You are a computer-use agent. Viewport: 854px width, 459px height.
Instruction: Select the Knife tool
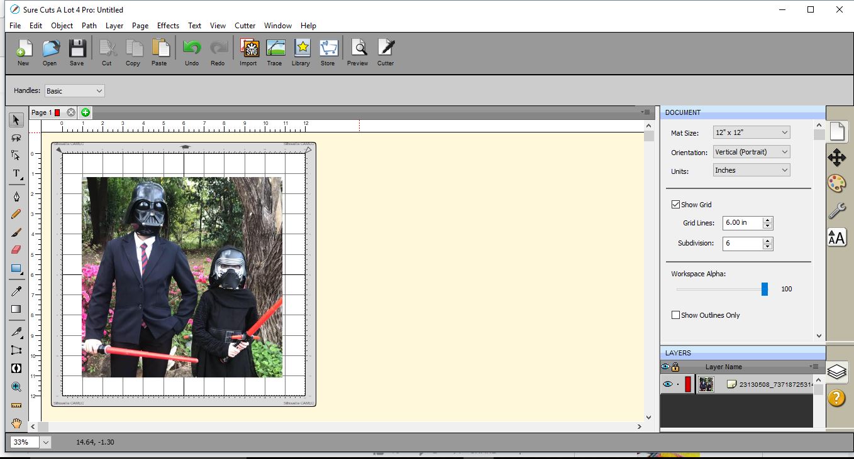[x=17, y=332]
